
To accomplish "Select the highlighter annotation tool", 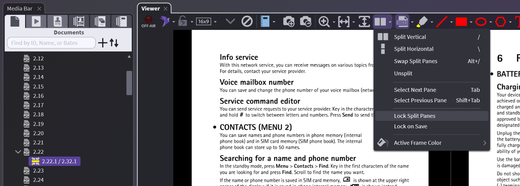I will pos(422,22).
